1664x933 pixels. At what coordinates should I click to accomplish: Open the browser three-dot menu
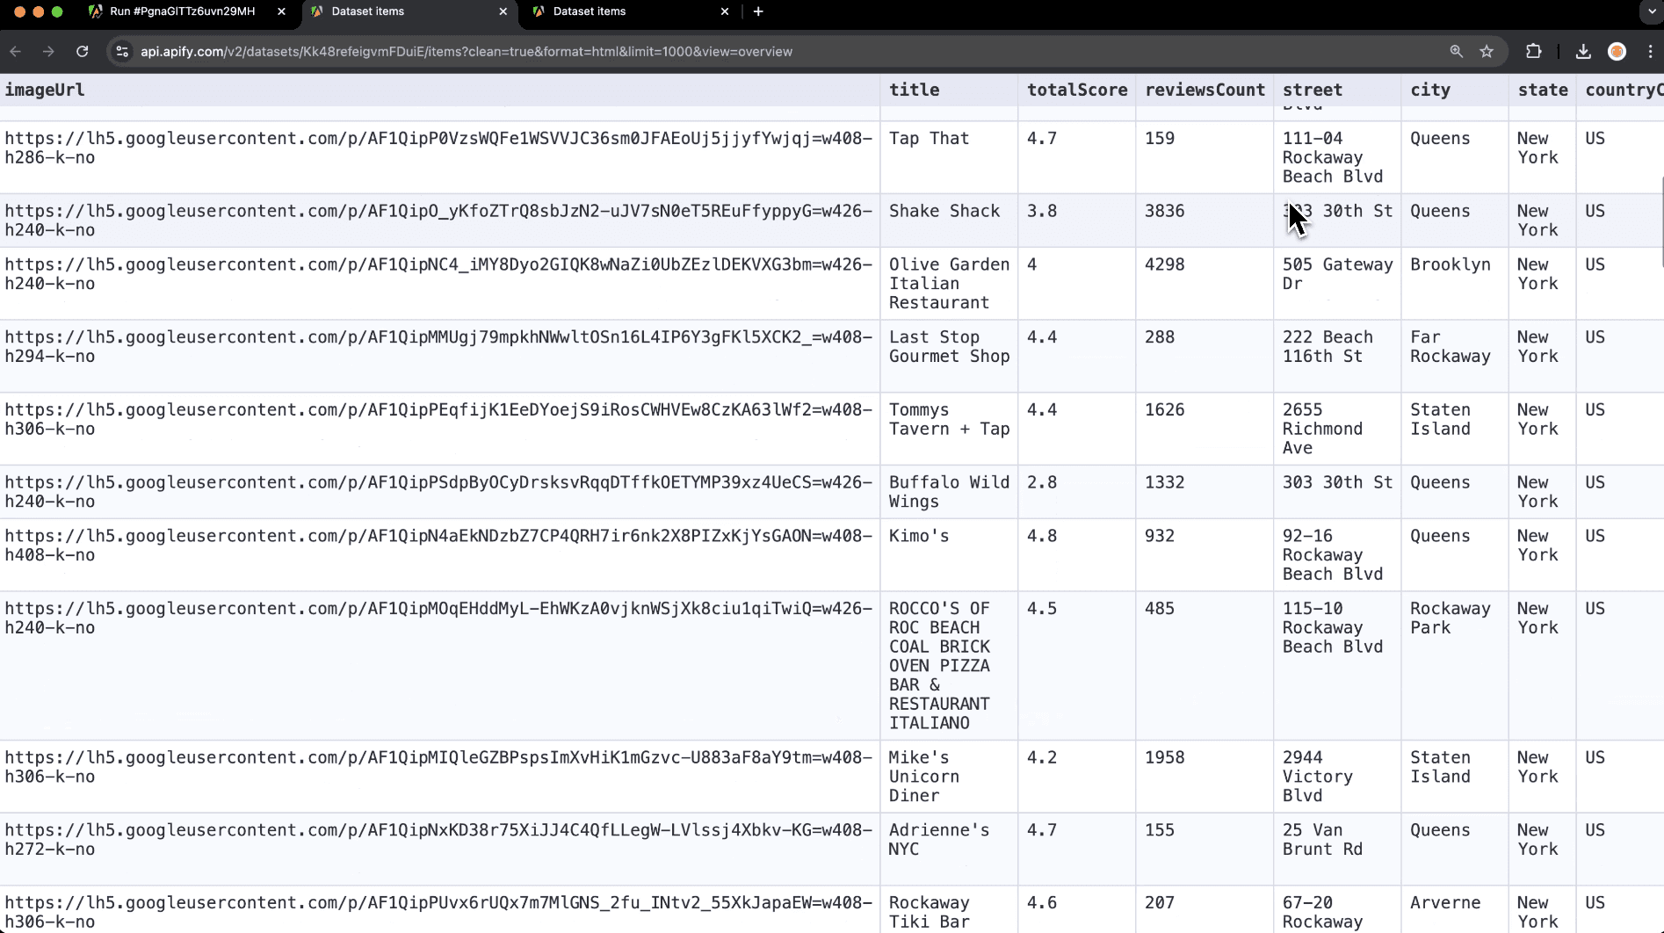(1650, 52)
